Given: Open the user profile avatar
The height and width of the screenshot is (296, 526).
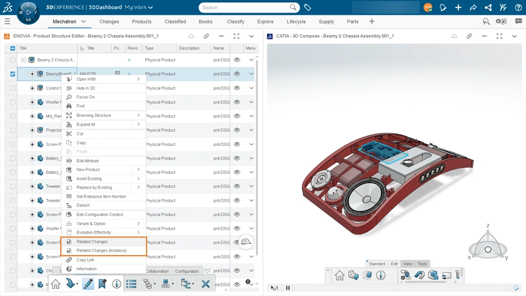Looking at the screenshot, I should coord(428,7).
